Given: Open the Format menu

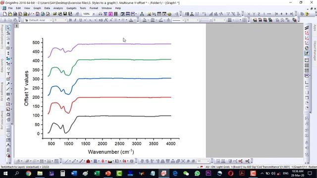Looking at the screenshot, I should 94,8.
